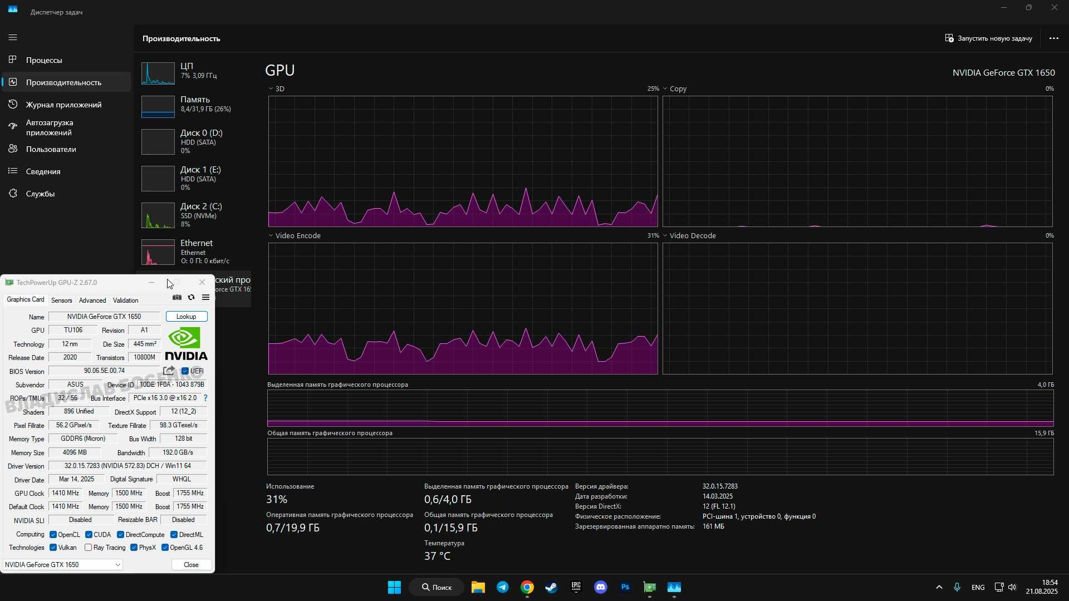Open the Автозагрузка приложений section
Viewport: 1069px width, 601px height.
point(66,127)
